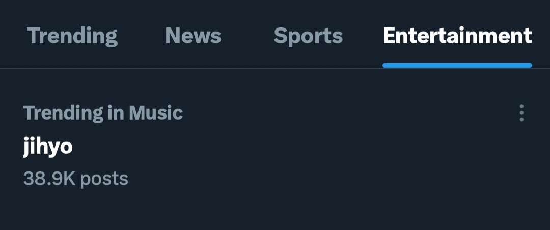Click the Entertainment tab

(x=457, y=36)
